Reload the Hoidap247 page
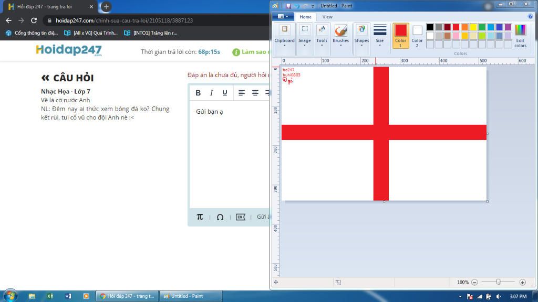Viewport: 538px width, 302px height. click(34, 20)
